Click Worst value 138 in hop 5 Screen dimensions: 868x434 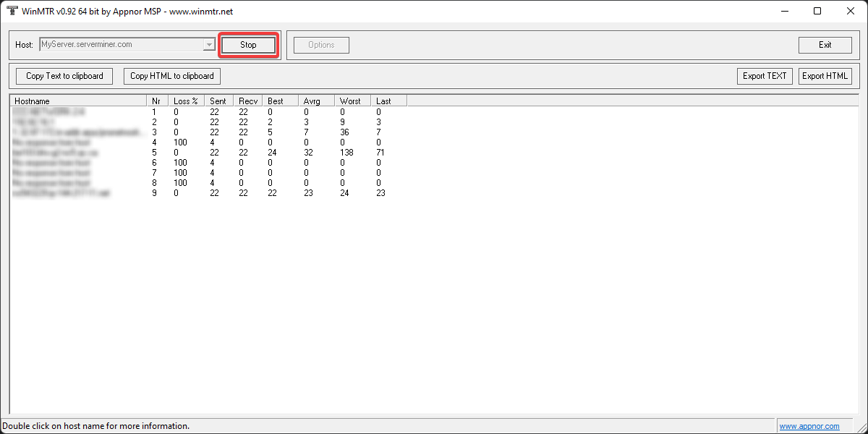[x=346, y=153]
